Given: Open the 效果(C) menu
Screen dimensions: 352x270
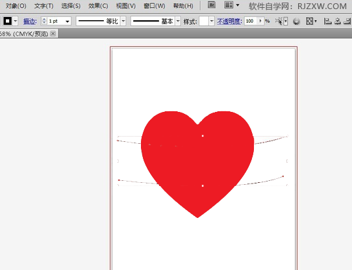Looking at the screenshot, I should click(x=98, y=6).
